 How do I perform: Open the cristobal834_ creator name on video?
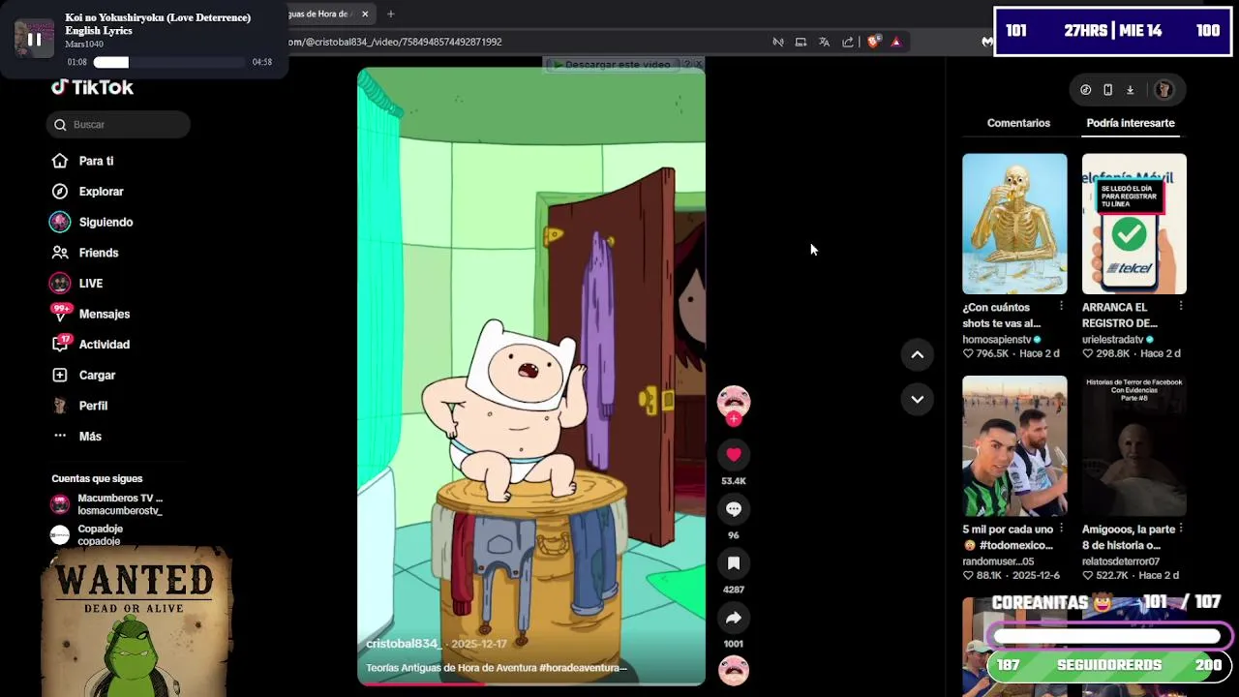404,644
